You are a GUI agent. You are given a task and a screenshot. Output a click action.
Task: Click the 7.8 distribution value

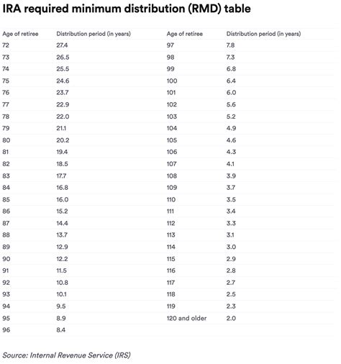point(230,45)
